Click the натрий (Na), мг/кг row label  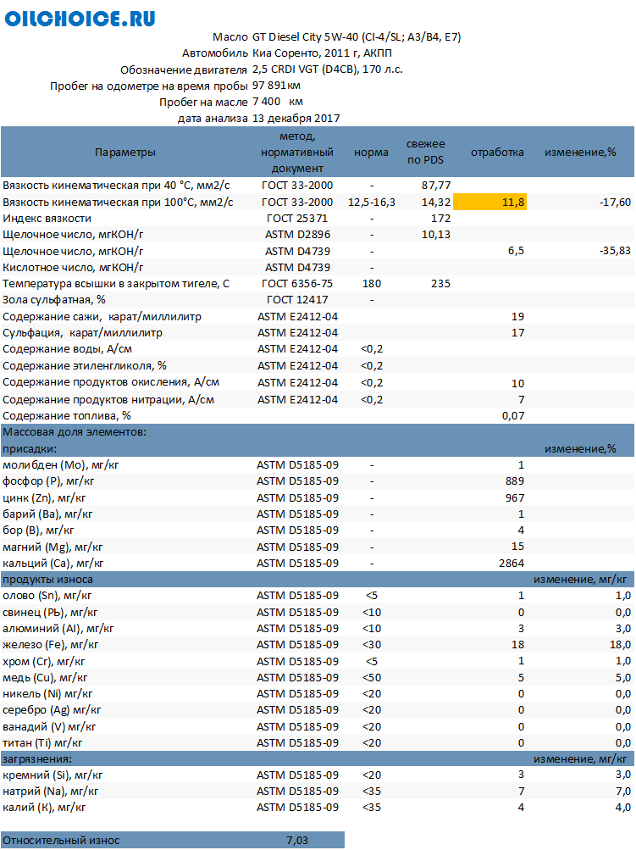tap(50, 792)
